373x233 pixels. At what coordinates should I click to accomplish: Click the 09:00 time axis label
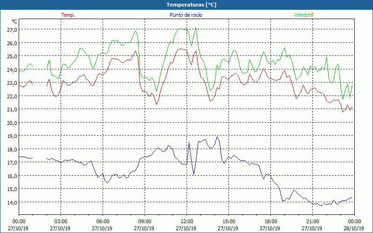point(145,222)
